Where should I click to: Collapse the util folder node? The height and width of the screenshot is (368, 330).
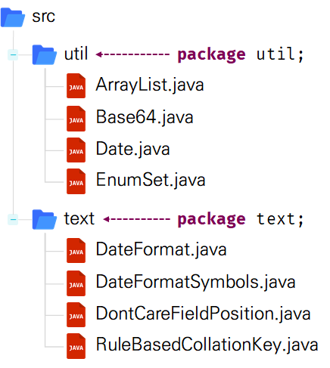13,54
